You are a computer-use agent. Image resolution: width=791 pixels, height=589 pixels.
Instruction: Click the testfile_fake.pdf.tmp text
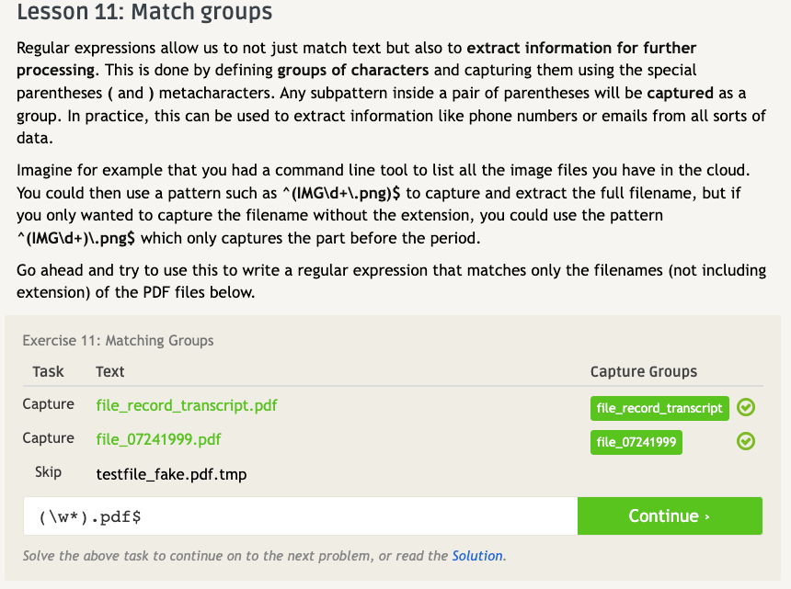pos(171,474)
